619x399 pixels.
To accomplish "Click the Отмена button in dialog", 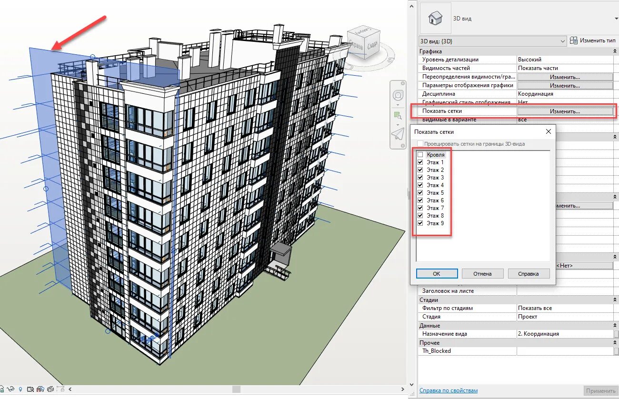I will tap(482, 274).
